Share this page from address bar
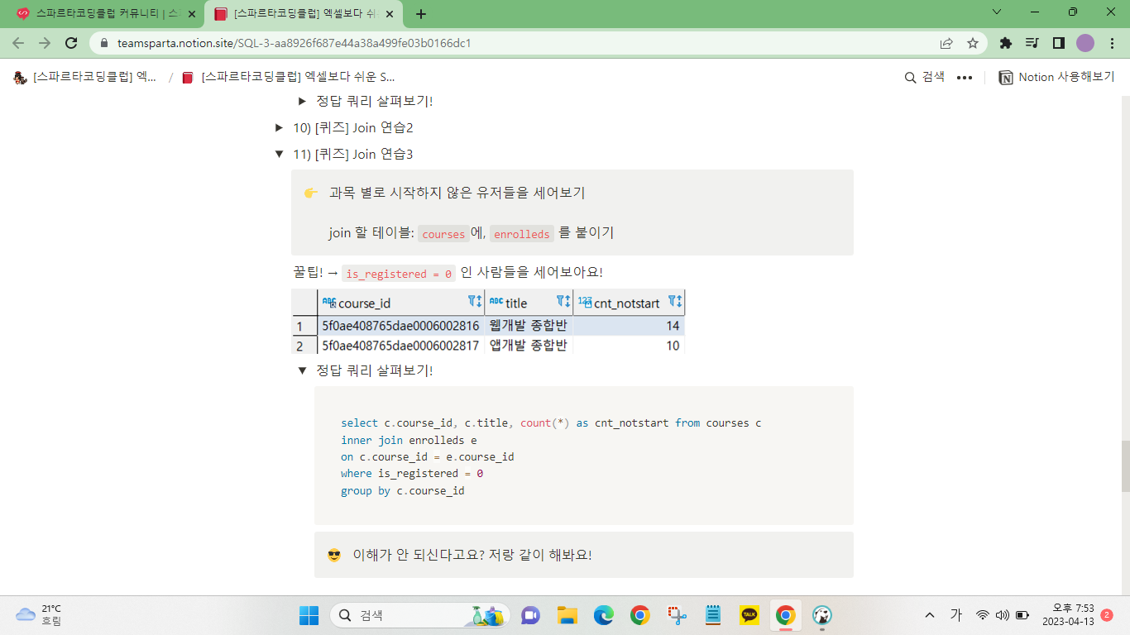Image resolution: width=1130 pixels, height=635 pixels. pos(946,43)
